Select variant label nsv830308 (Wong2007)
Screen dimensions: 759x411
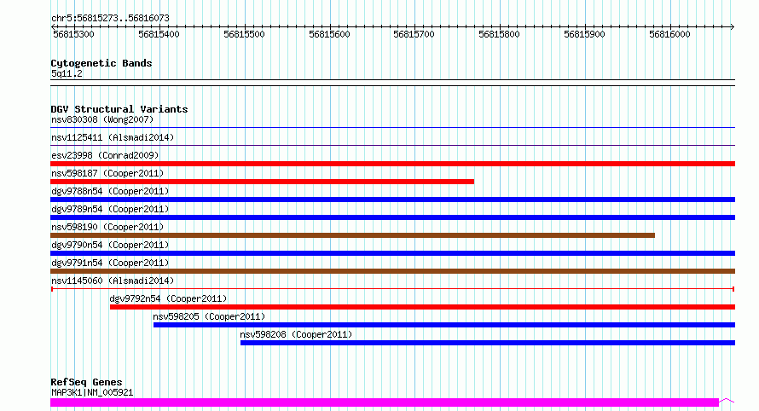[x=102, y=119]
